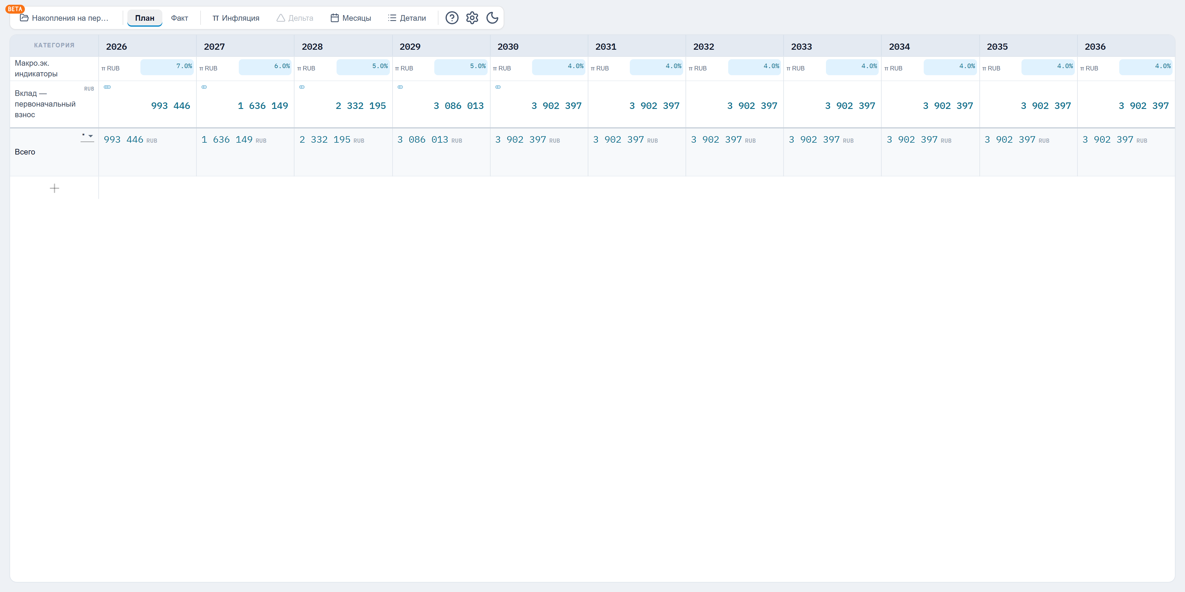Click the link icon in 2027 deposit cell

[204, 87]
